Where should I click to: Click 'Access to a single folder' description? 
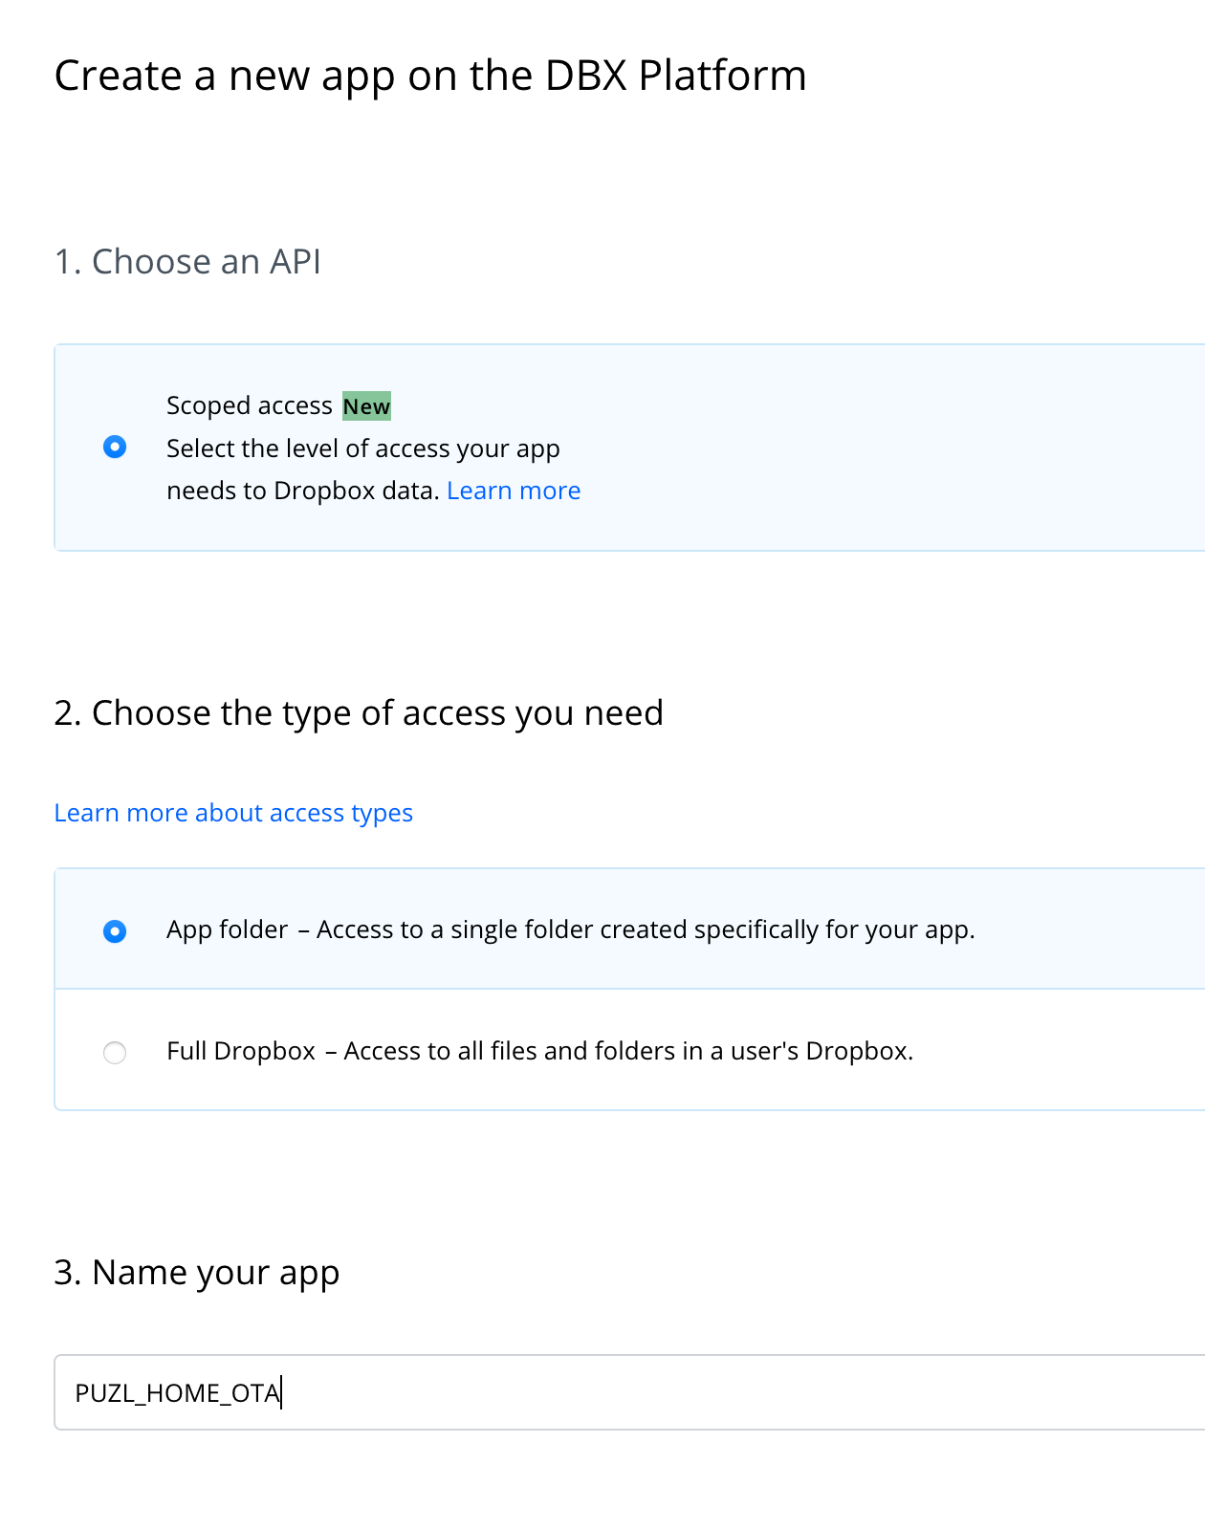[646, 929]
